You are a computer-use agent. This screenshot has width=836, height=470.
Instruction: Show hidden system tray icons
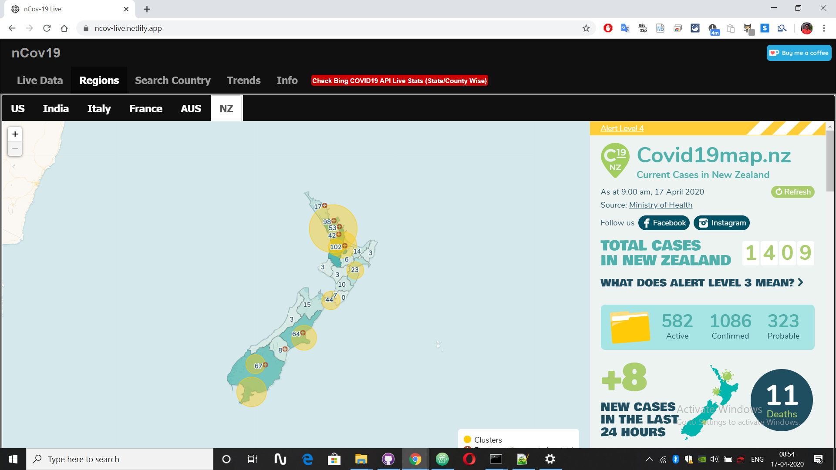[649, 459]
